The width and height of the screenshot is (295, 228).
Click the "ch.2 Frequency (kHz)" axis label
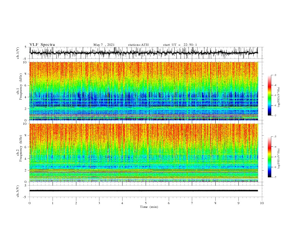[x=19, y=148]
